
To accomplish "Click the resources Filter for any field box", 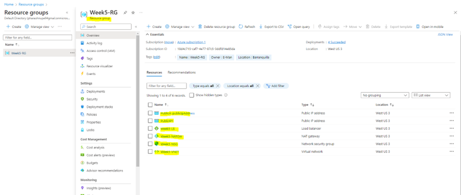I will click(x=166, y=86).
